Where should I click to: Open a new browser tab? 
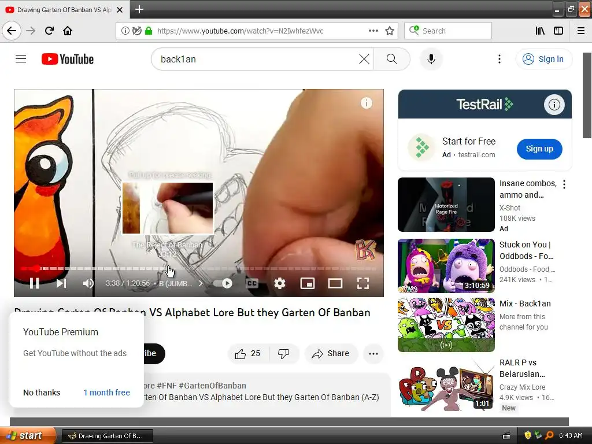tap(139, 9)
